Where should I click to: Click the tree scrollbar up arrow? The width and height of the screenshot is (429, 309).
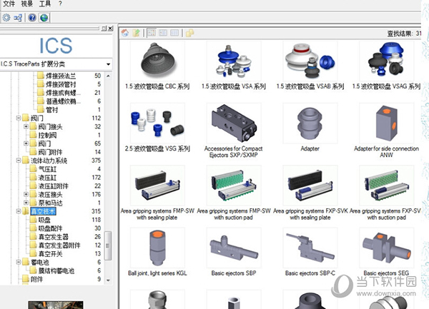coord(109,76)
